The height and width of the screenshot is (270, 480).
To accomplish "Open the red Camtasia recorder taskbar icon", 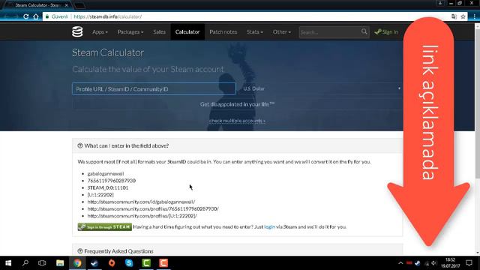I will tap(163, 263).
